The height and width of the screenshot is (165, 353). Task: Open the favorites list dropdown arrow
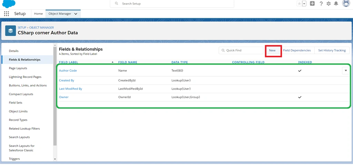click(304, 3)
